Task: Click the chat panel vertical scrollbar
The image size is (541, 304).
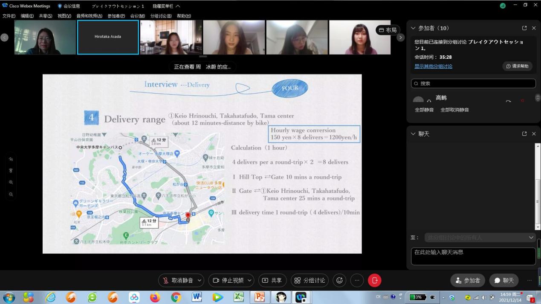Action: coord(538,187)
